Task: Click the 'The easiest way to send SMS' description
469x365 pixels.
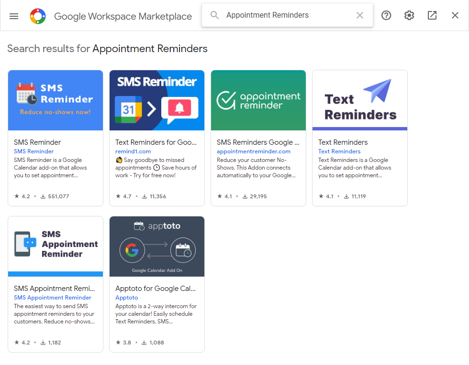Action: [x=55, y=313]
